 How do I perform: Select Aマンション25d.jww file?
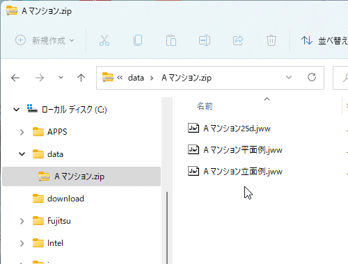[229, 129]
